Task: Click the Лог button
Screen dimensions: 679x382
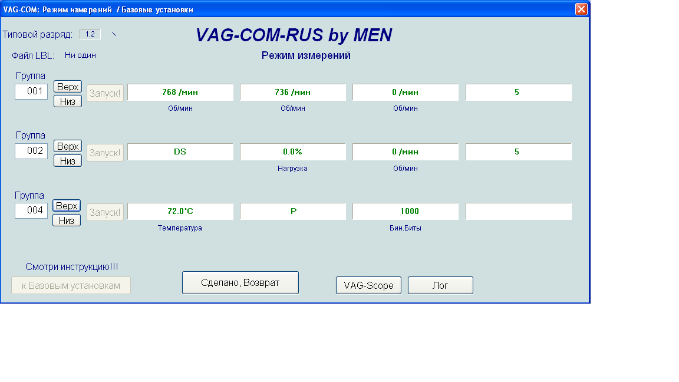Action: pos(440,285)
